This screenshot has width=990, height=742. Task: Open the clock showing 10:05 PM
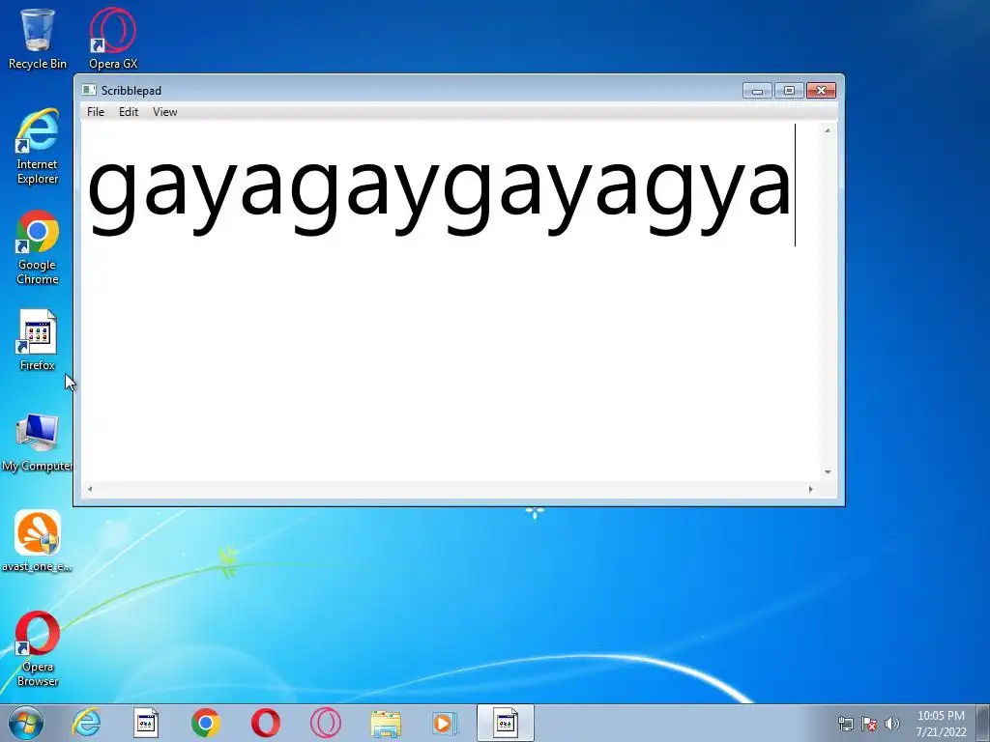pyautogui.click(x=941, y=724)
